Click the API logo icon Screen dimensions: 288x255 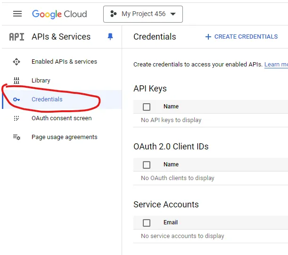(16, 37)
